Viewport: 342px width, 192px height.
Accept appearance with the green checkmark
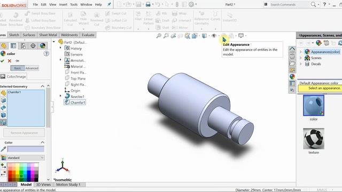(x=2, y=61)
